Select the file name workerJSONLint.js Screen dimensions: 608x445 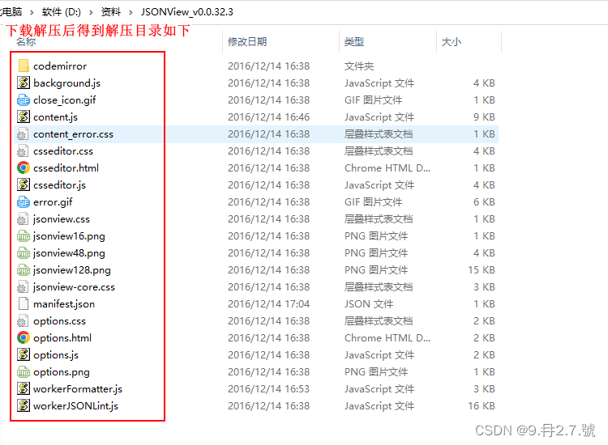[x=75, y=406]
